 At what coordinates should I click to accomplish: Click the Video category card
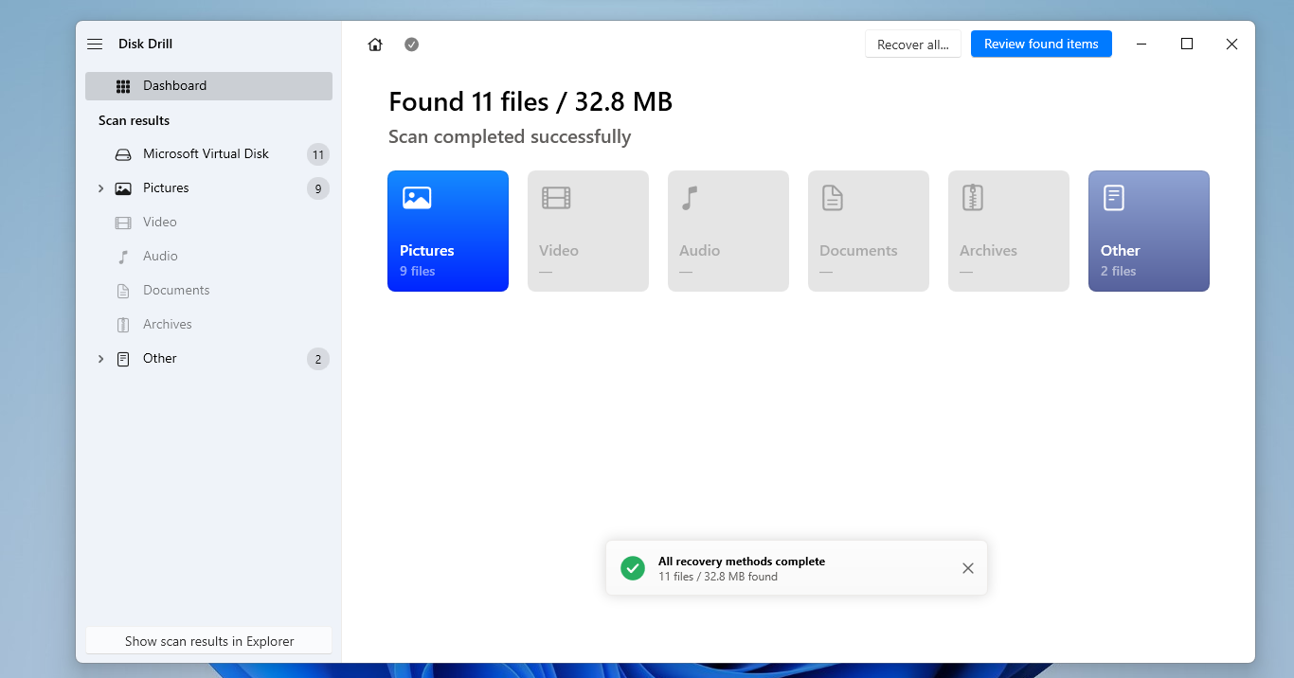tap(588, 231)
